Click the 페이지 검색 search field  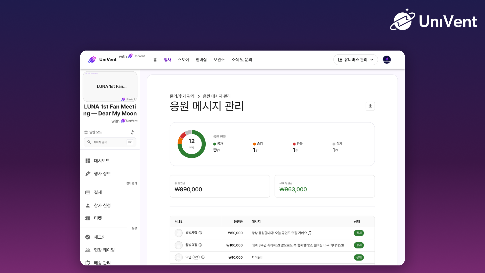pyautogui.click(x=110, y=142)
